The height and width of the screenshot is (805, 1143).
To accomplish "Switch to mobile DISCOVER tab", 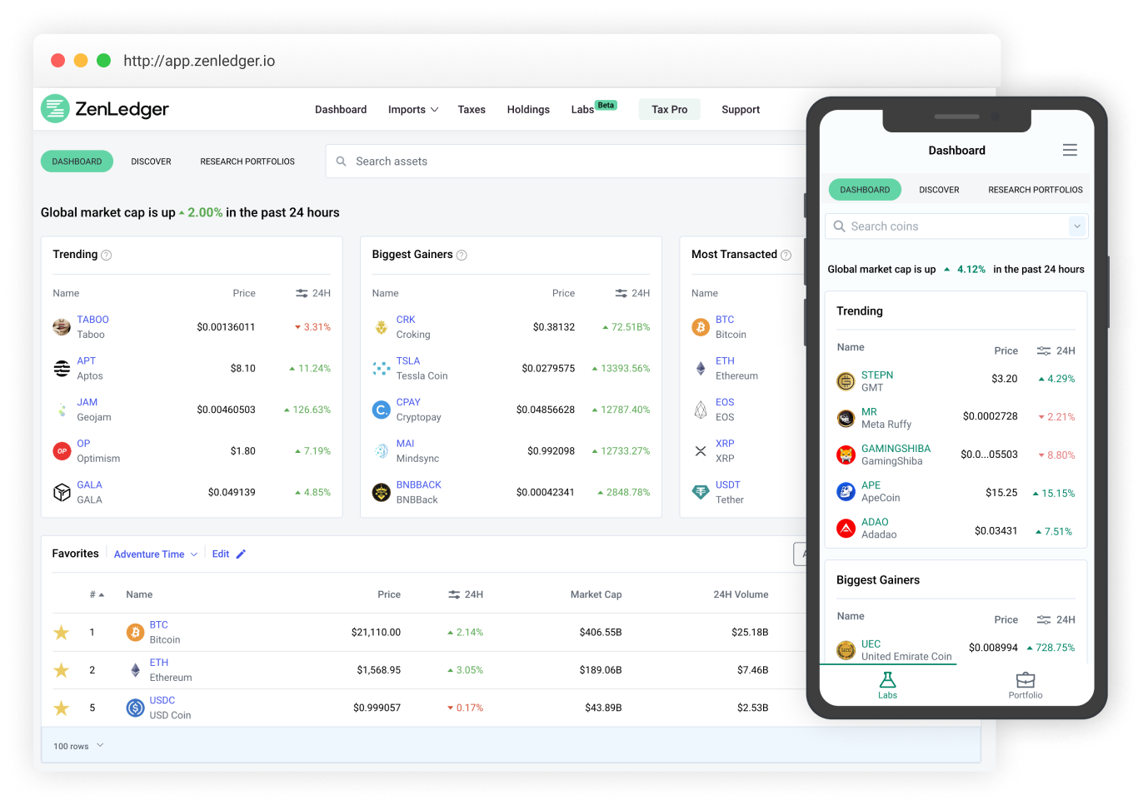I will pos(939,190).
